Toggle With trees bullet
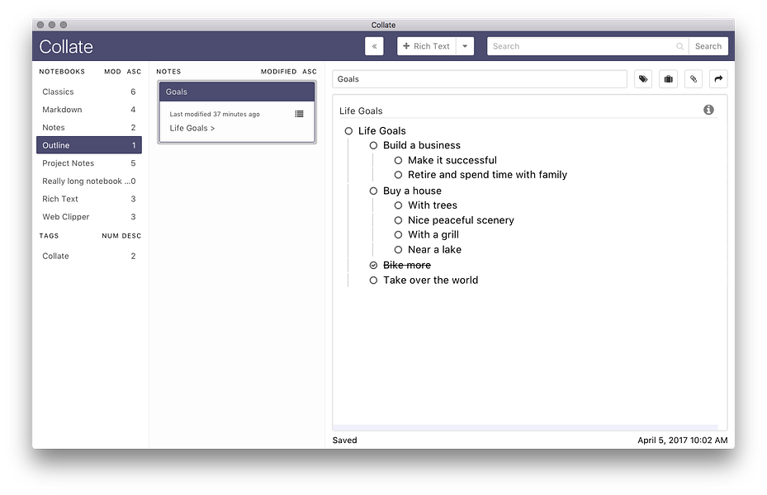Viewport: 767px width, 495px height. [398, 205]
